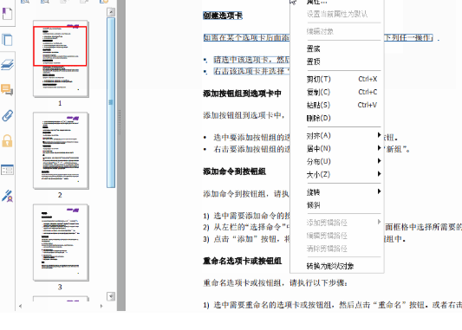Viewport: 462px width, 330px height.
Task: Open the Digital Signatures pen panel
Action: point(7,196)
